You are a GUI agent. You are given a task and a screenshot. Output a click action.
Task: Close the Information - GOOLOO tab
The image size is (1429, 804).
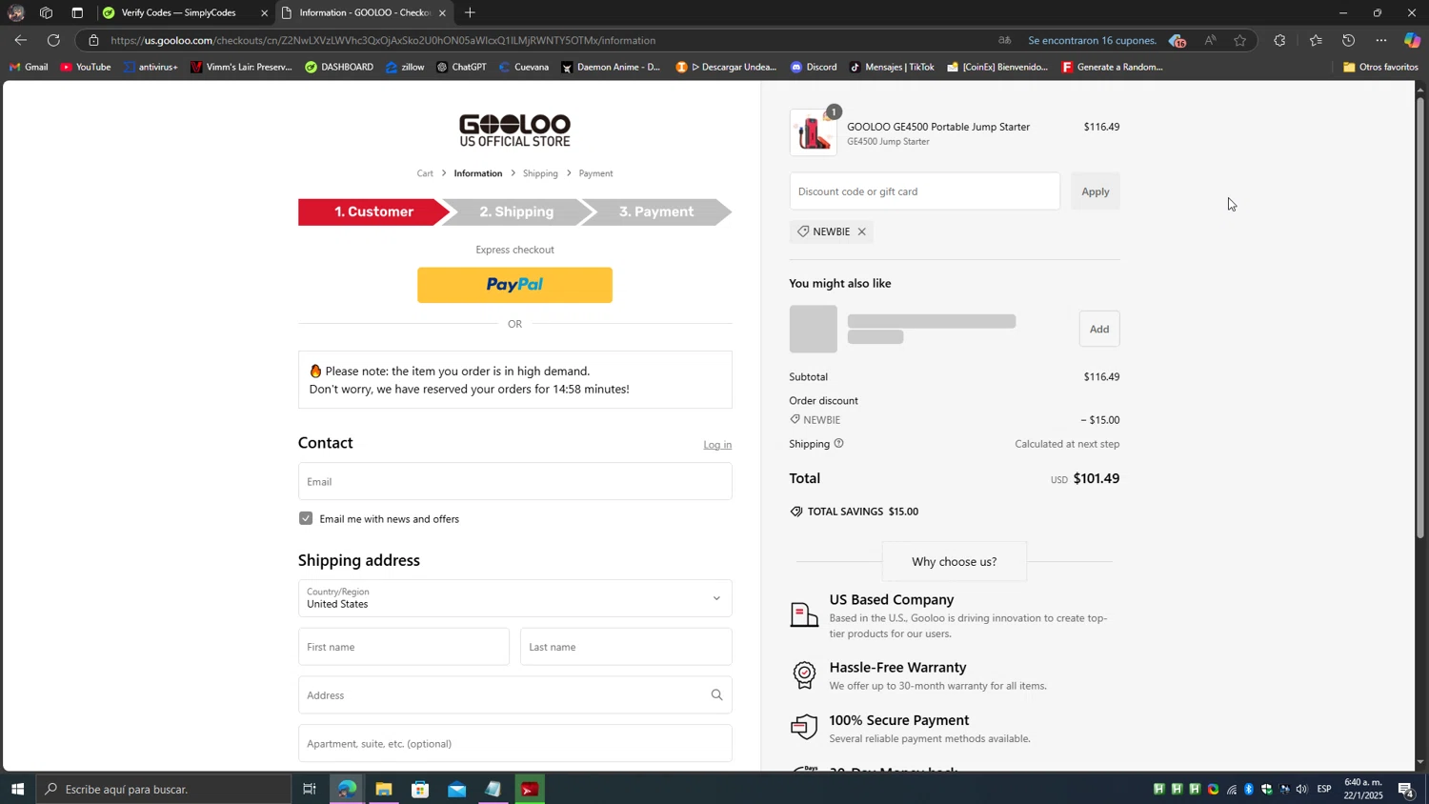[x=442, y=13]
